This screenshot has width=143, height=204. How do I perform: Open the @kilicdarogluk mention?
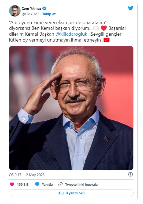(x=71, y=34)
